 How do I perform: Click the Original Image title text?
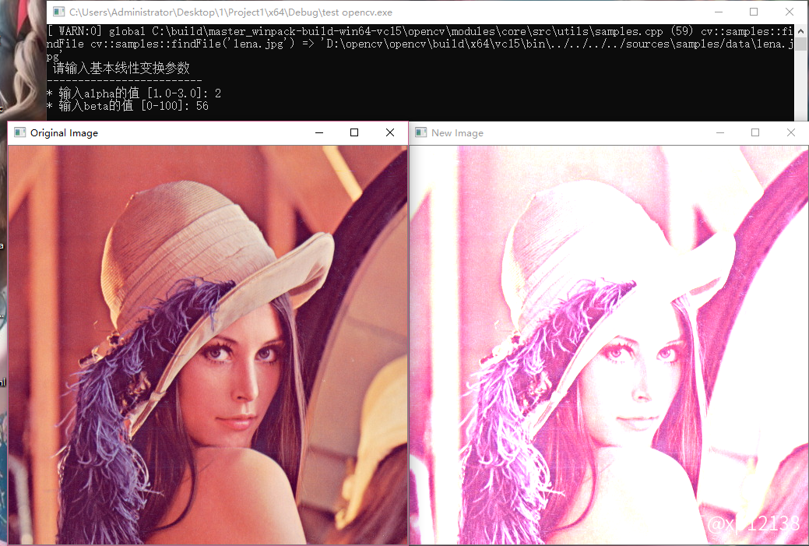64,132
